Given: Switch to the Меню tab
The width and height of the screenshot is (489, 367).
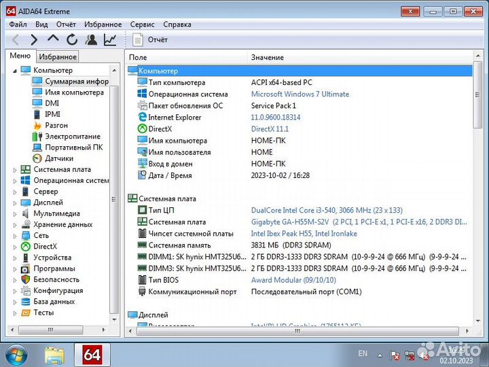Looking at the screenshot, I should 20,56.
